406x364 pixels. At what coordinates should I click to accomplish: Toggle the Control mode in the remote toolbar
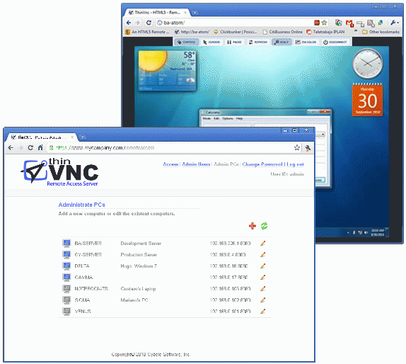[187, 42]
